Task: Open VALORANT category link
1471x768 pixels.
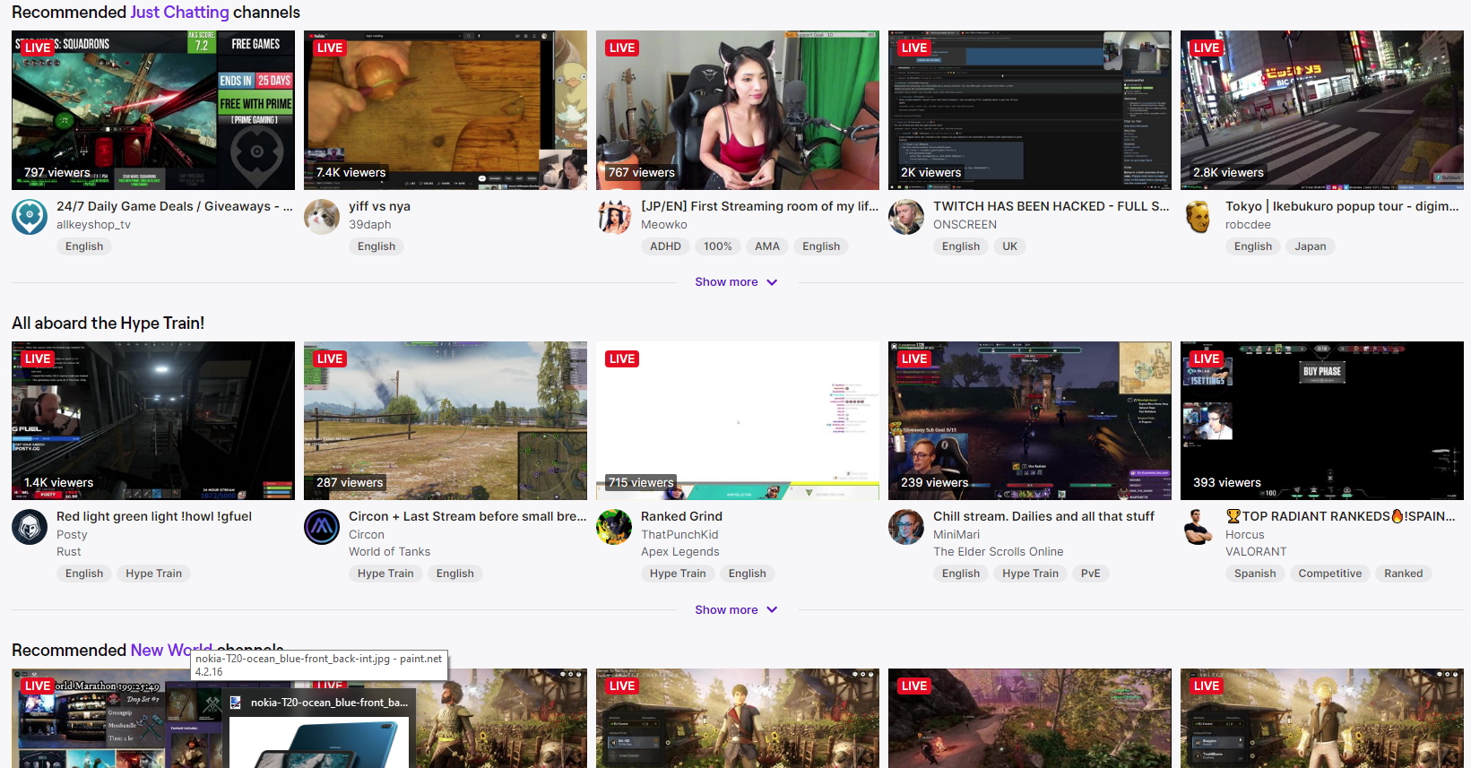Action: [x=1256, y=552]
